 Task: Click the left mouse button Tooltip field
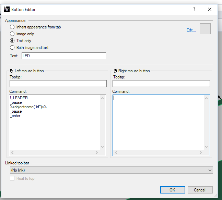point(58,84)
